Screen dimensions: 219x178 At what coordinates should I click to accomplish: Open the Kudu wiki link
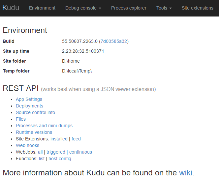click(x=186, y=172)
